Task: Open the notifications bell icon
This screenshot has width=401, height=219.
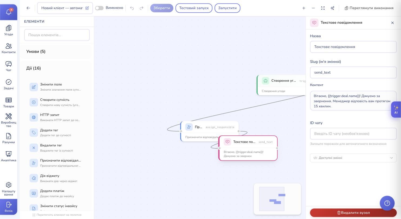Action: click(x=9, y=12)
